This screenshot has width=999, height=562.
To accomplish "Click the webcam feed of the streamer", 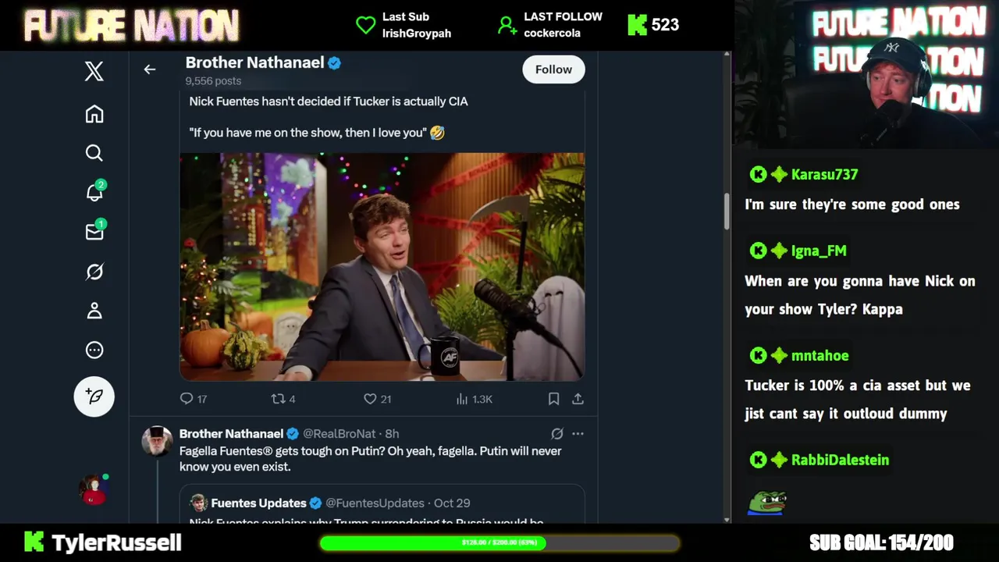I will click(866, 74).
